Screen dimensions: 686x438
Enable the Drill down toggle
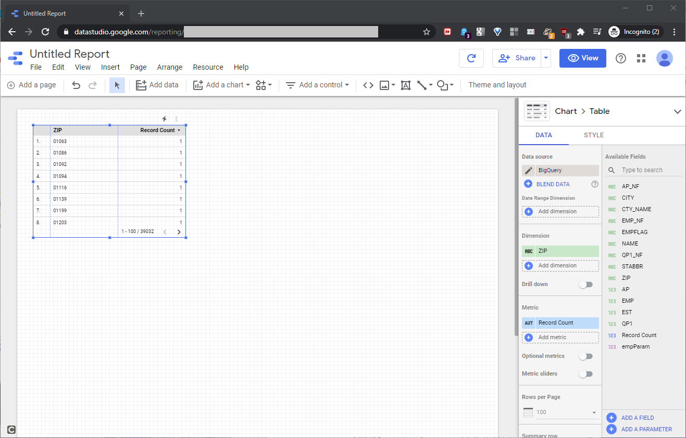(586, 285)
